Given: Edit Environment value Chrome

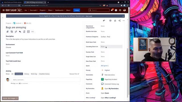Looking at the screenshot, I should tap(9, 47).
